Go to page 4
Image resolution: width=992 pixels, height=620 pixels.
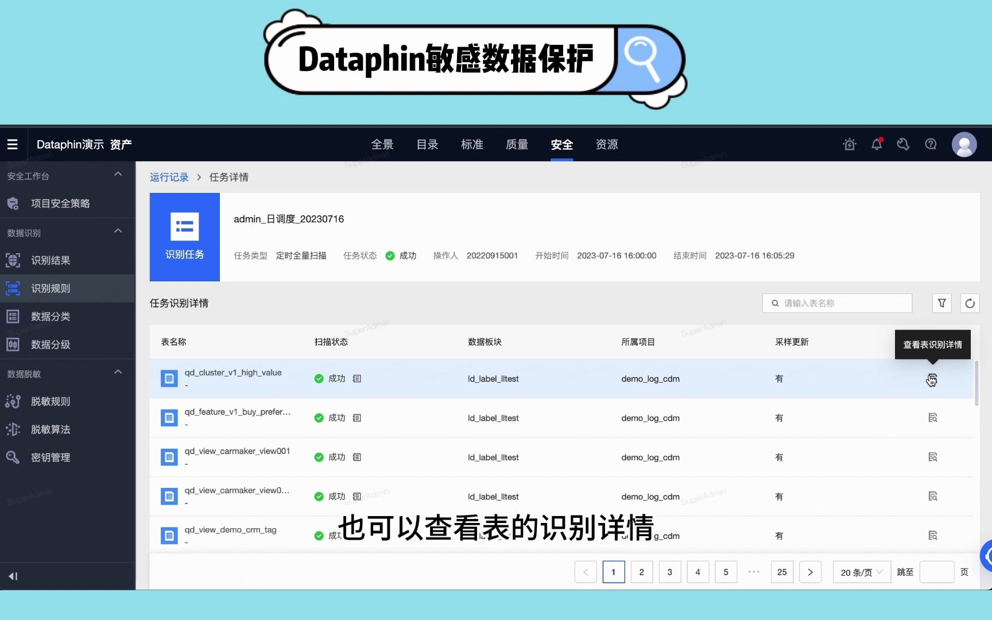[x=698, y=572]
